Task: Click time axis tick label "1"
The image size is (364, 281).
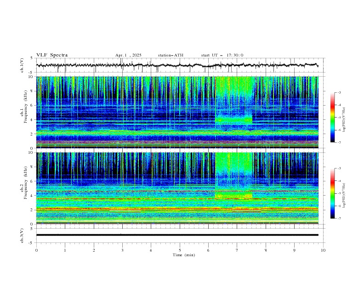Action: pyautogui.click(x=65, y=250)
